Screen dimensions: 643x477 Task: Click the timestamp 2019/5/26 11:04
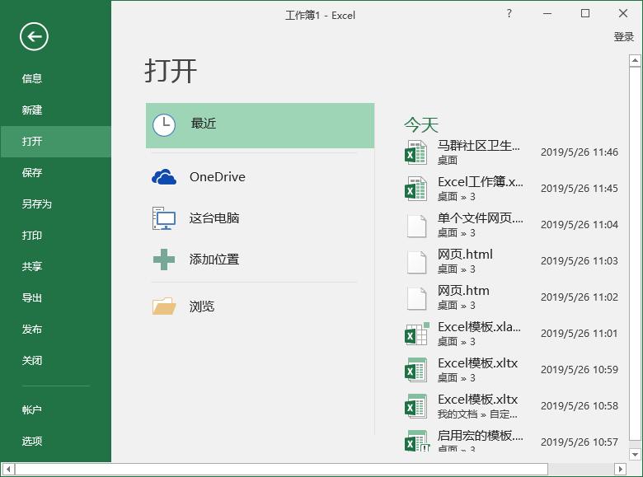[x=580, y=225]
